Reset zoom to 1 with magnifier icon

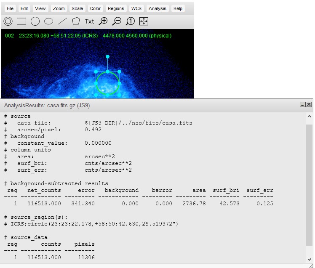click(x=130, y=21)
